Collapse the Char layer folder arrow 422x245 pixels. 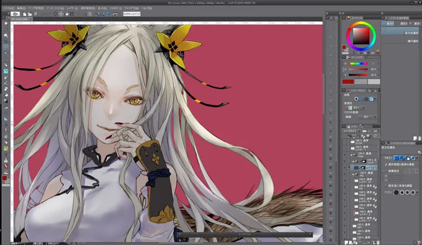[x=351, y=155]
